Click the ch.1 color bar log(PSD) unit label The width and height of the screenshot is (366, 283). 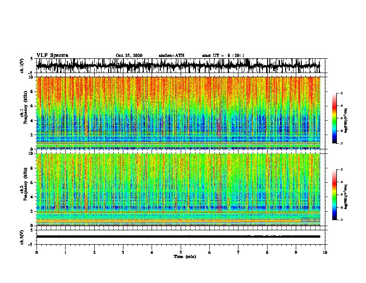click(x=346, y=120)
